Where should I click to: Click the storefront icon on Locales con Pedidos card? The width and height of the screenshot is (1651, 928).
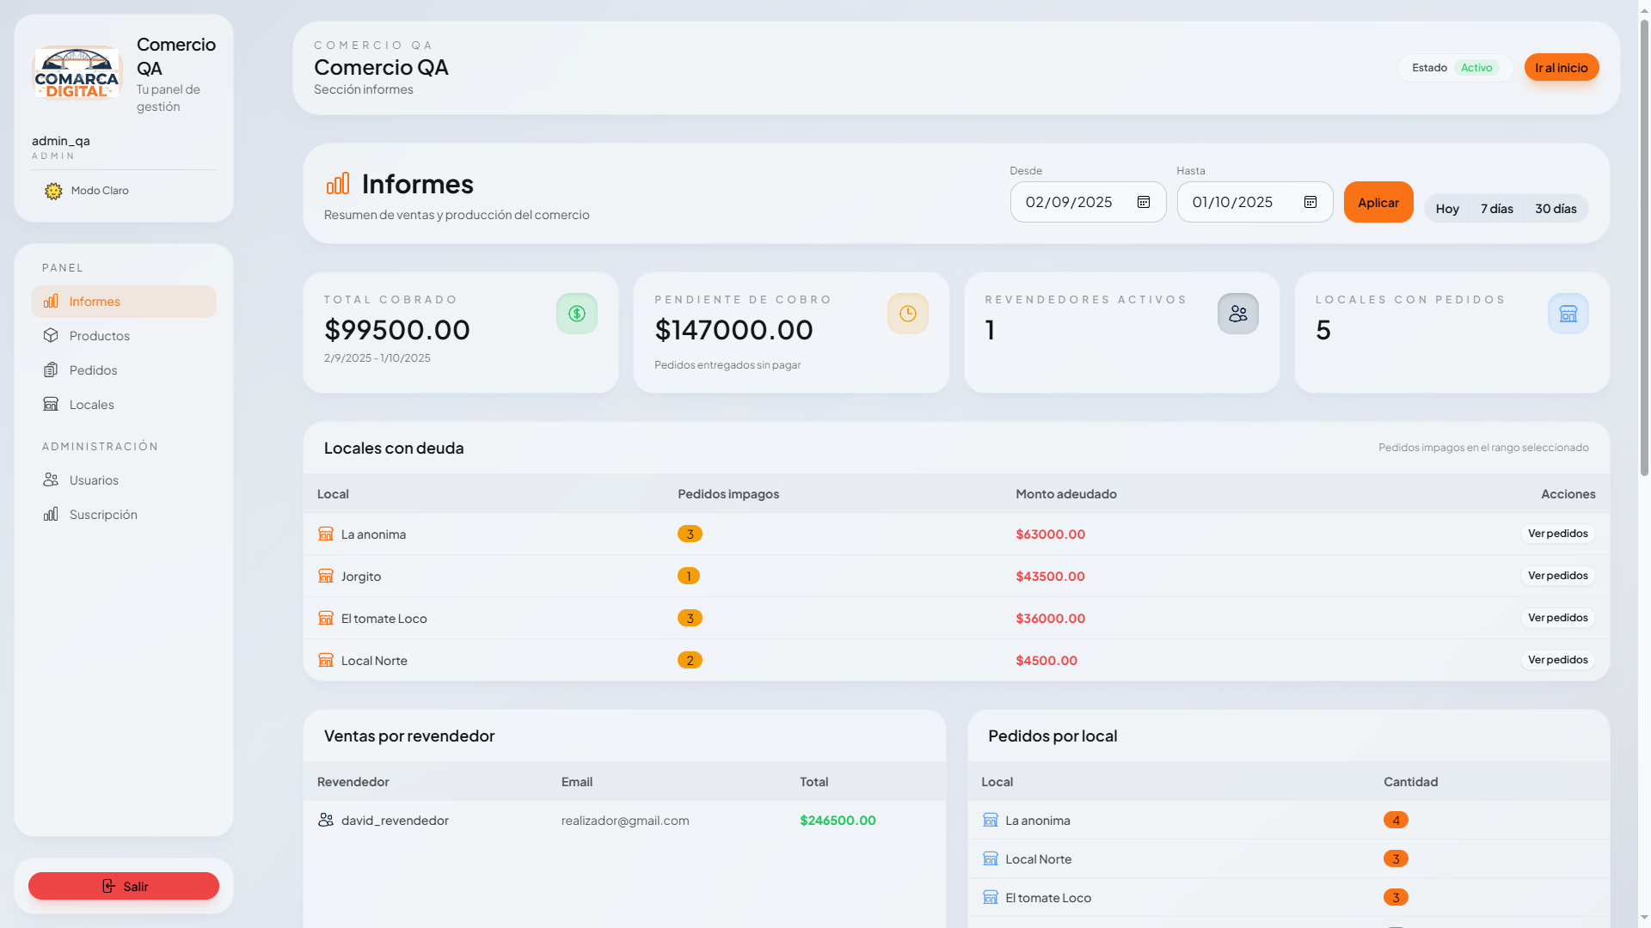(x=1568, y=313)
